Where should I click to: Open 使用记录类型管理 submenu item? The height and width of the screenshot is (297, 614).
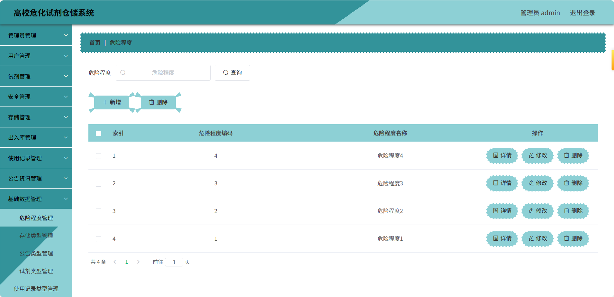36,289
